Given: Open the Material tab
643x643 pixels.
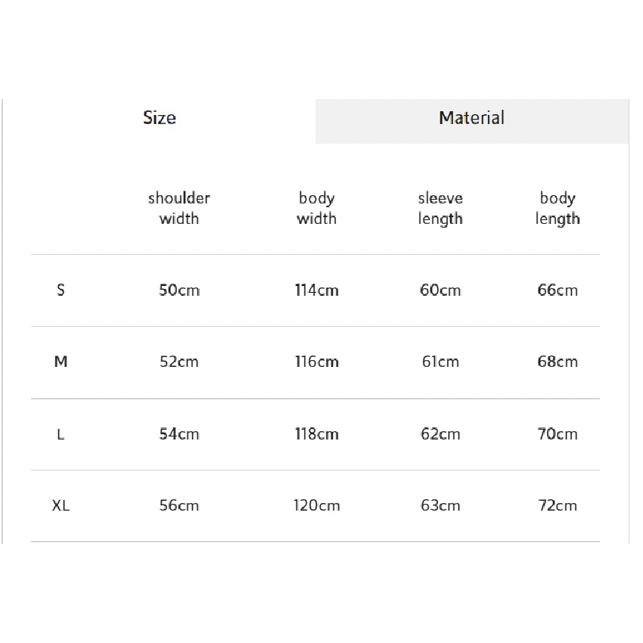Looking at the screenshot, I should tap(471, 118).
